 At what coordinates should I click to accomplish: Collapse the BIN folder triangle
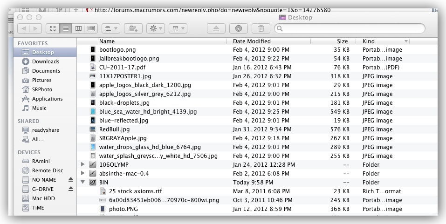[x=83, y=182]
